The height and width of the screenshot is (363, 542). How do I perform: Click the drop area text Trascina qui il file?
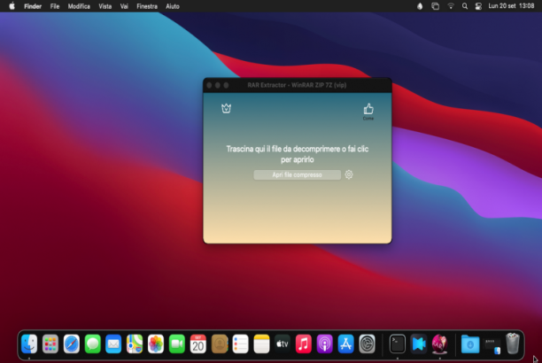(x=298, y=154)
